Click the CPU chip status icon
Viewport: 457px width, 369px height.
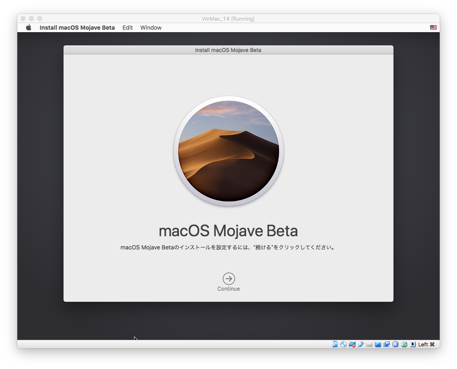click(x=396, y=344)
